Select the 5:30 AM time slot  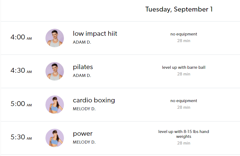click(x=21, y=137)
